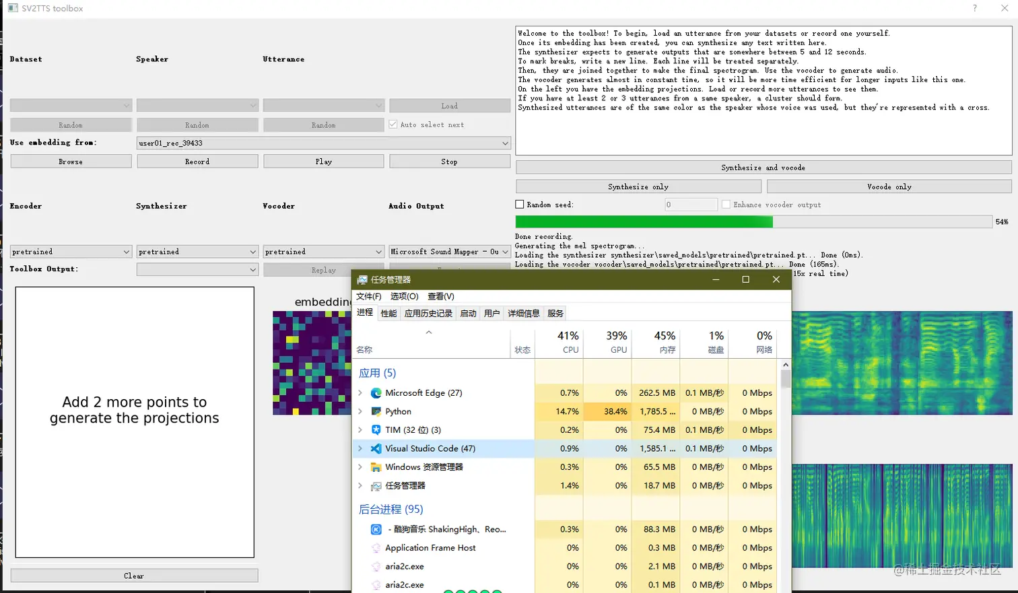Open the Synthesizer pretrained dropdown
This screenshot has width=1018, height=593.
[x=197, y=252]
